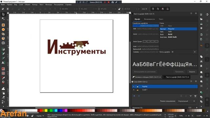Image resolution: width=210 pixels, height=118 pixels.
Task: Toggle the width/height lock
Action: (119, 9)
